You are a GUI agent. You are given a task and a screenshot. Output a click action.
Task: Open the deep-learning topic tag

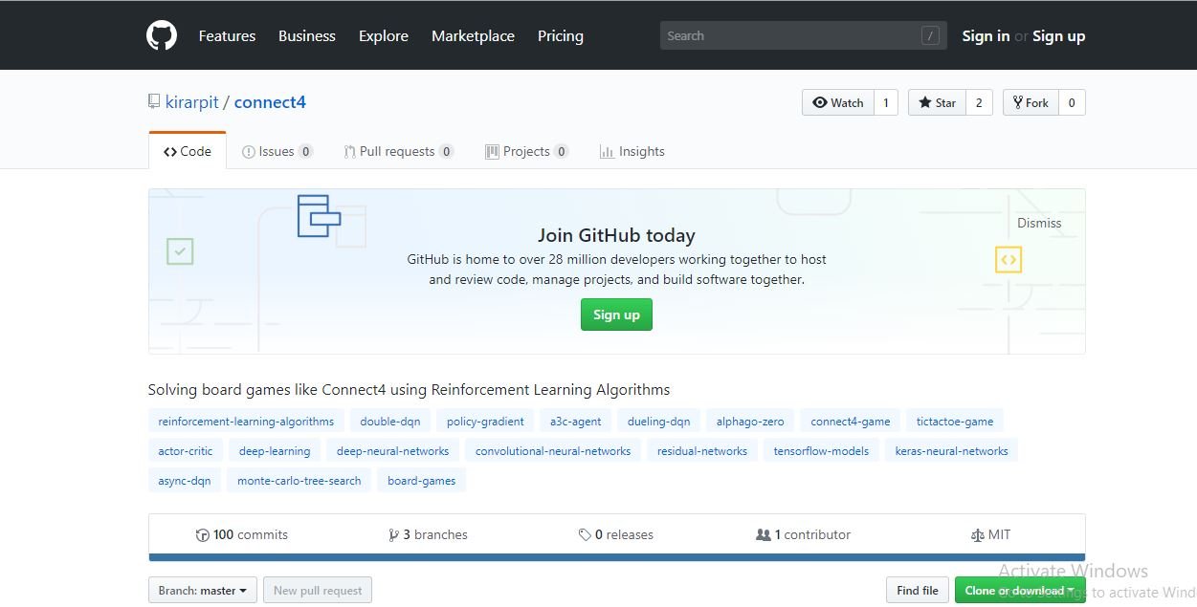click(275, 451)
